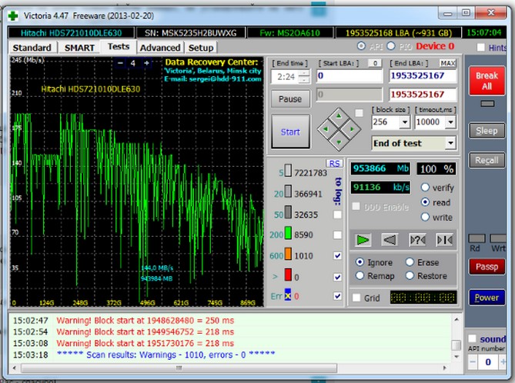Expand the End of test dropdown
The width and height of the screenshot is (515, 383).
(450, 143)
